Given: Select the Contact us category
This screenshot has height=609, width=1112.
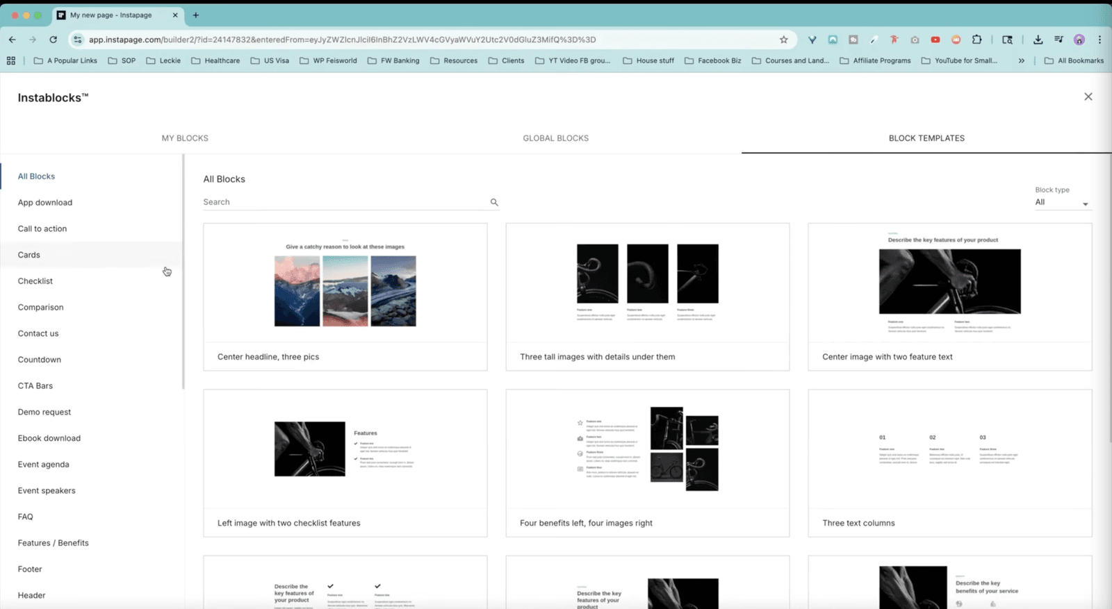Looking at the screenshot, I should (91, 333).
